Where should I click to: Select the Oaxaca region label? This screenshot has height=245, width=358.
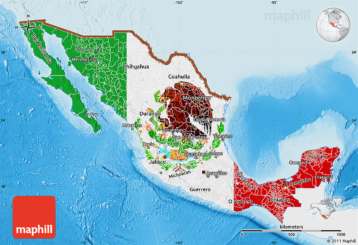point(240,202)
